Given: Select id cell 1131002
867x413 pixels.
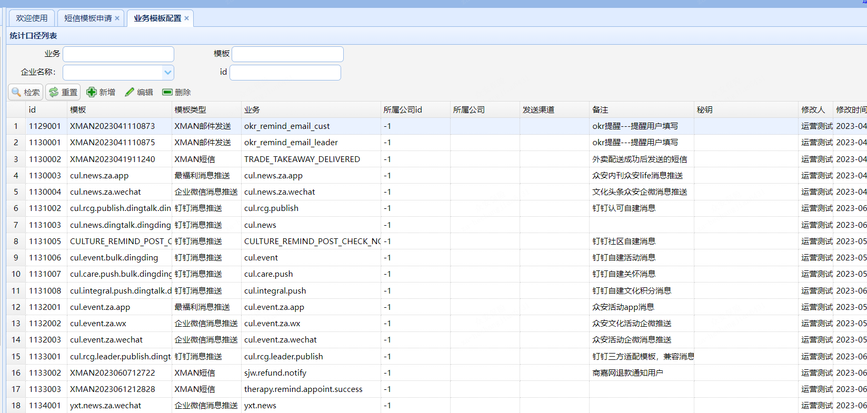Looking at the screenshot, I should coord(46,208).
